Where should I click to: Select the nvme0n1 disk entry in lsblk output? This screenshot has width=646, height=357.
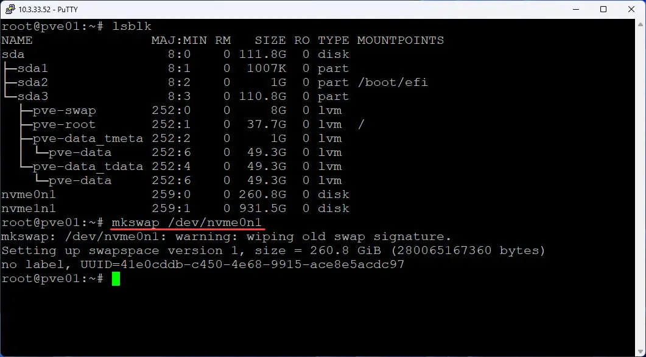click(x=28, y=194)
